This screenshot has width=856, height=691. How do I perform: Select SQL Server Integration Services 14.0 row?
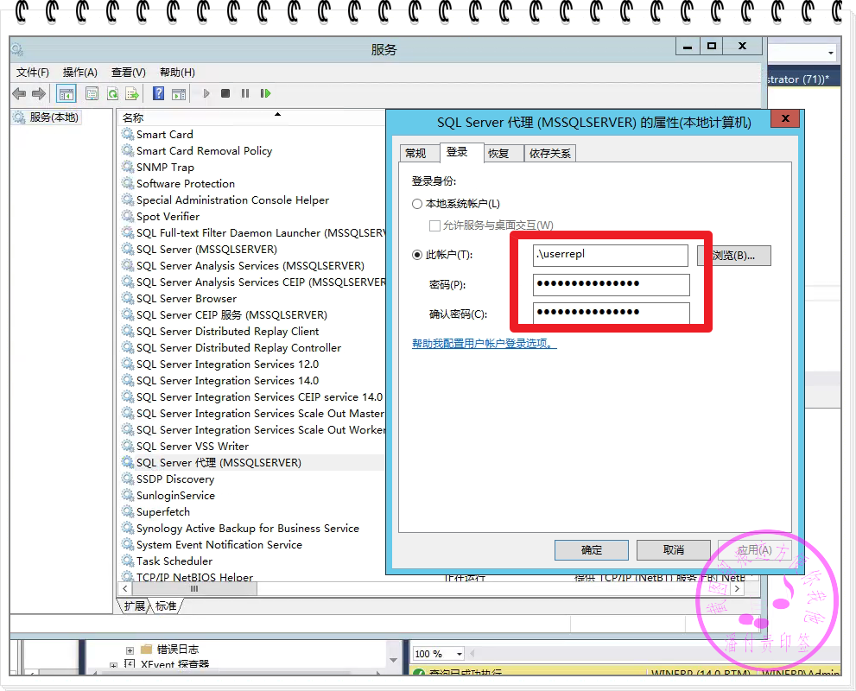[x=252, y=380]
